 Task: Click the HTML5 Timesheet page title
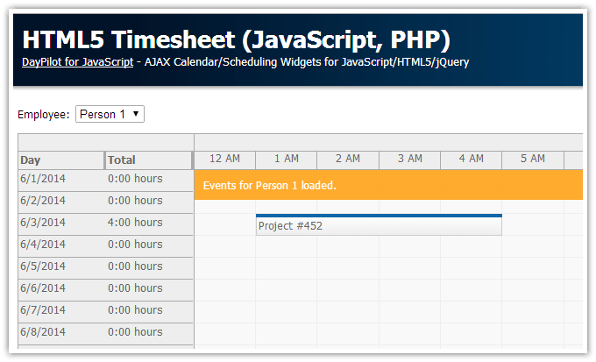[236, 39]
